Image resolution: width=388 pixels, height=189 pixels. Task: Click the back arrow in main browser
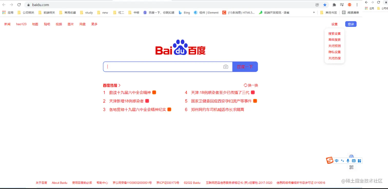4,5
